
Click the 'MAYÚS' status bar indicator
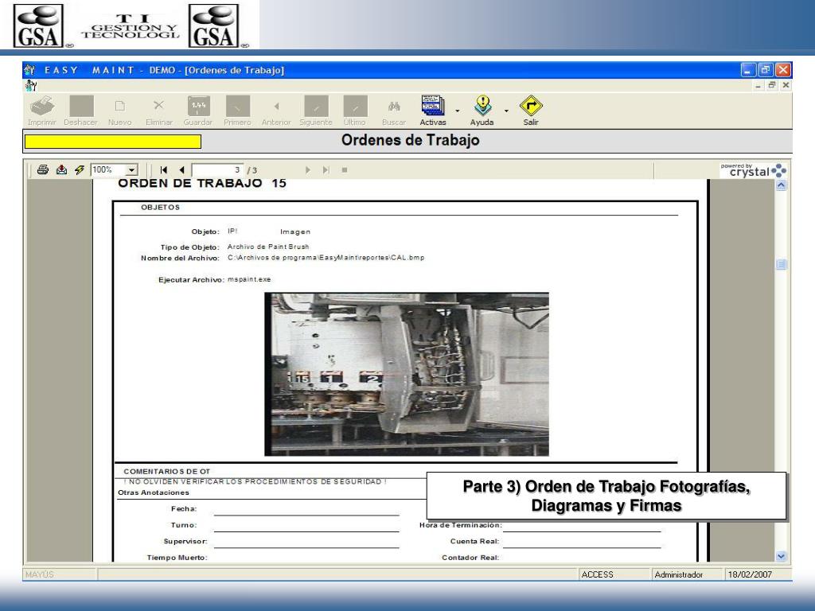click(x=40, y=574)
